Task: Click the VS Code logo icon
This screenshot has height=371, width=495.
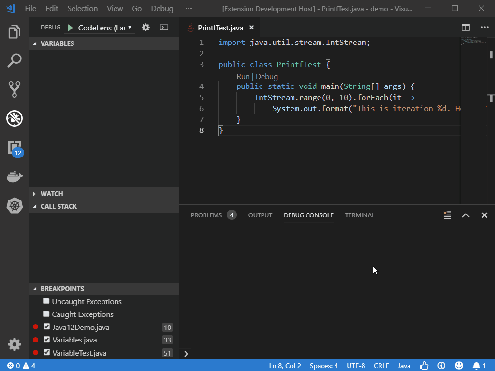Action: tap(11, 9)
